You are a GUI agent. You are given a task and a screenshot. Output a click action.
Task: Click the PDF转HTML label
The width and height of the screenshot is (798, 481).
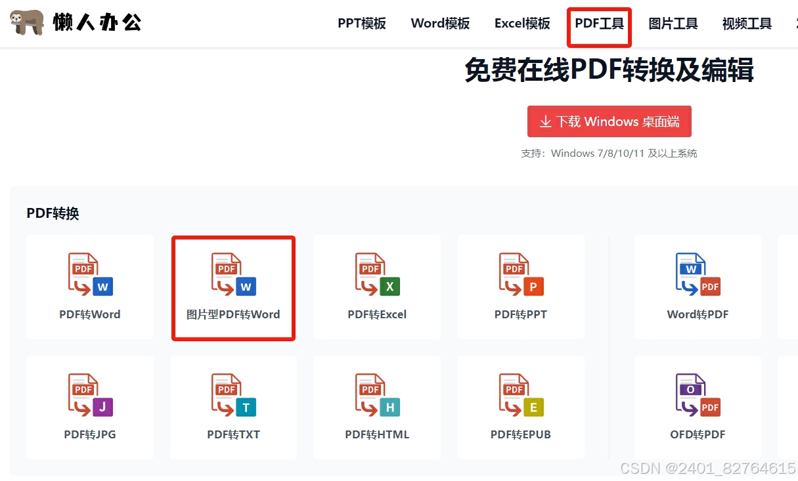click(377, 434)
